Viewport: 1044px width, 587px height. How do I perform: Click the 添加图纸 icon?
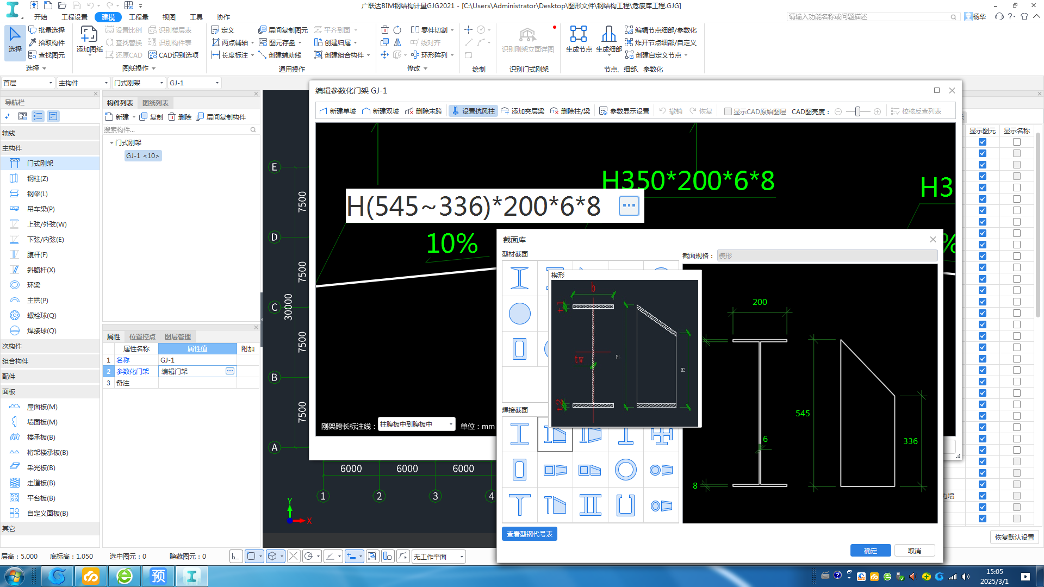click(x=89, y=40)
